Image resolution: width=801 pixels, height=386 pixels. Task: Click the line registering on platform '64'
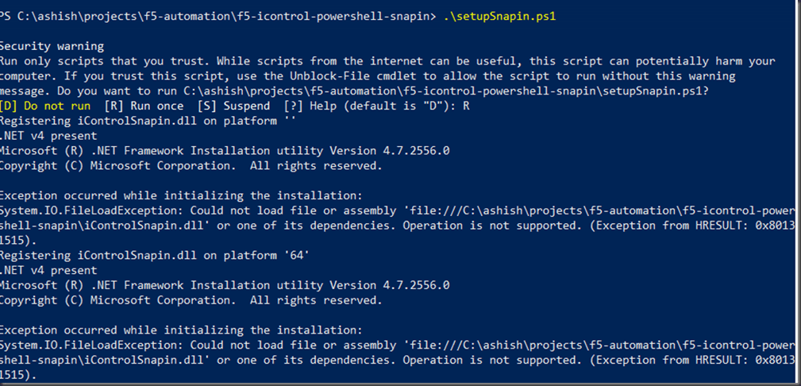(x=155, y=255)
